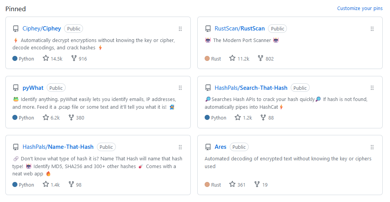The height and width of the screenshot is (202, 390).
Task: Open the Ares repository link
Action: pos(220,147)
